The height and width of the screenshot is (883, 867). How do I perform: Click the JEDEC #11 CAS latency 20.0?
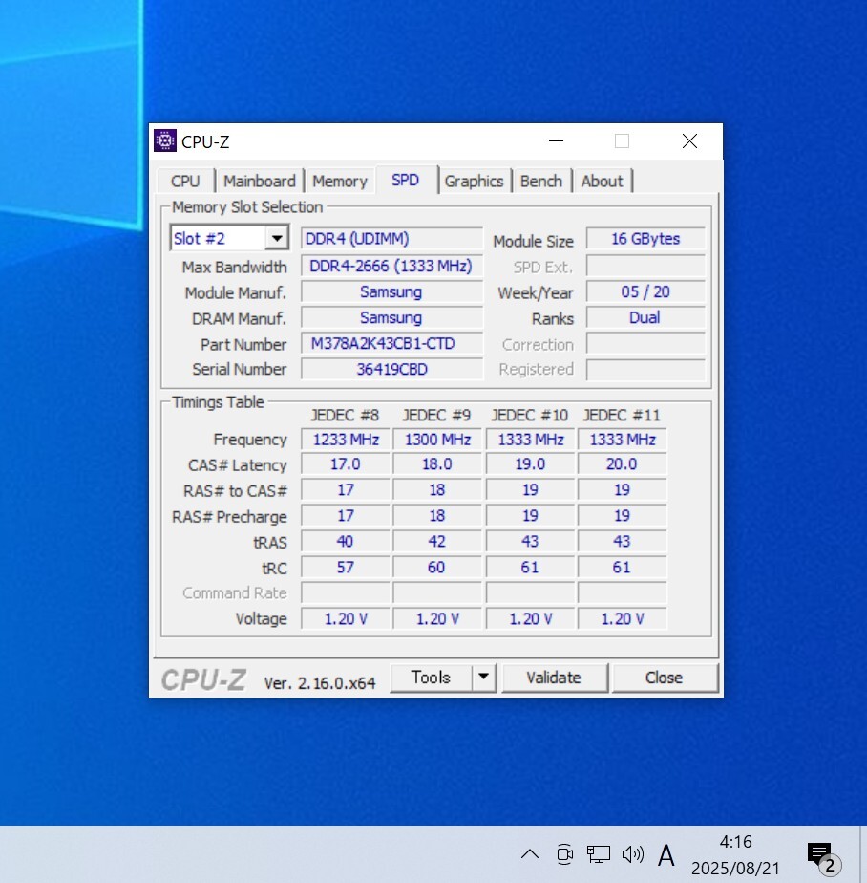click(622, 464)
